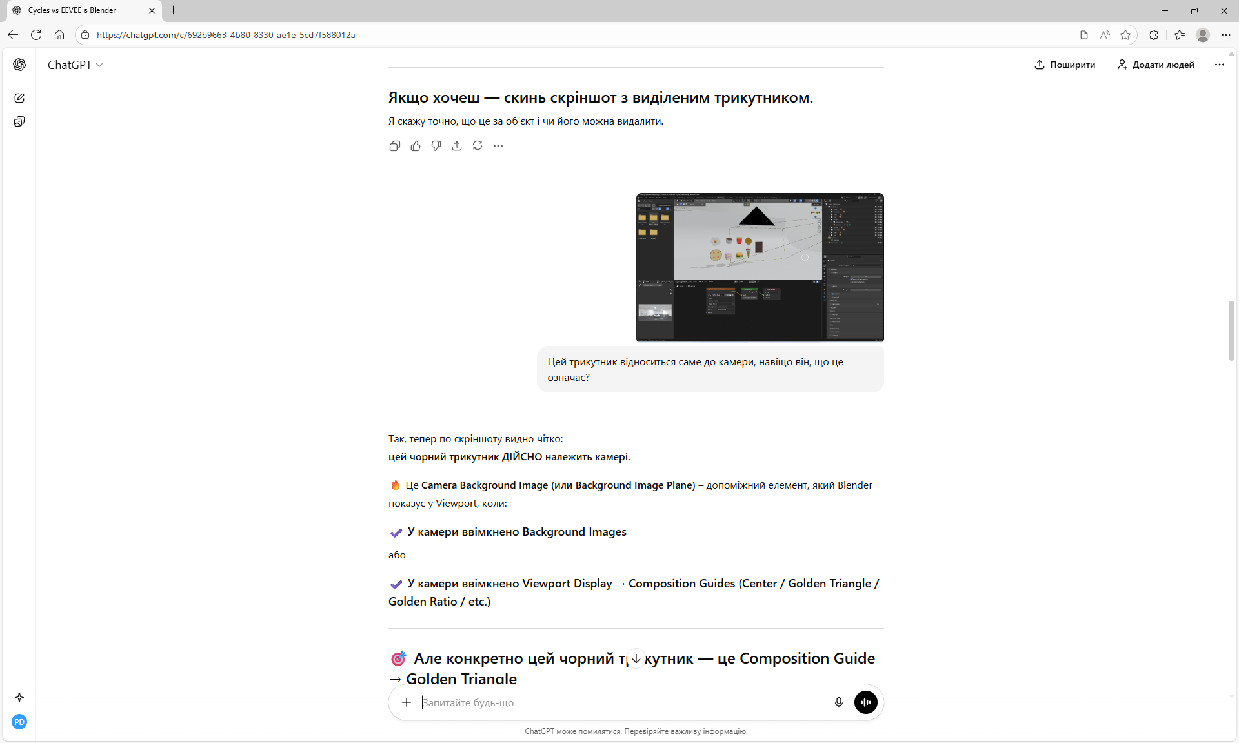This screenshot has width=1239, height=743.
Task: Share response using the upload arrow icon
Action: [x=457, y=146]
